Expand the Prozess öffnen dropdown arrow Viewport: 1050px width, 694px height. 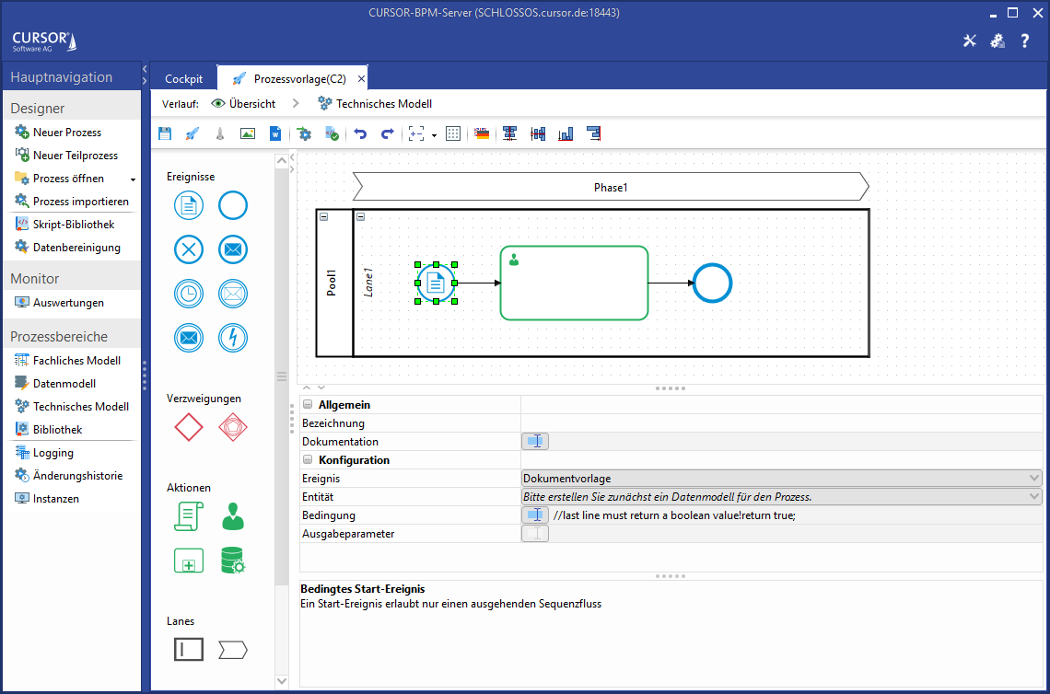pyautogui.click(x=133, y=179)
